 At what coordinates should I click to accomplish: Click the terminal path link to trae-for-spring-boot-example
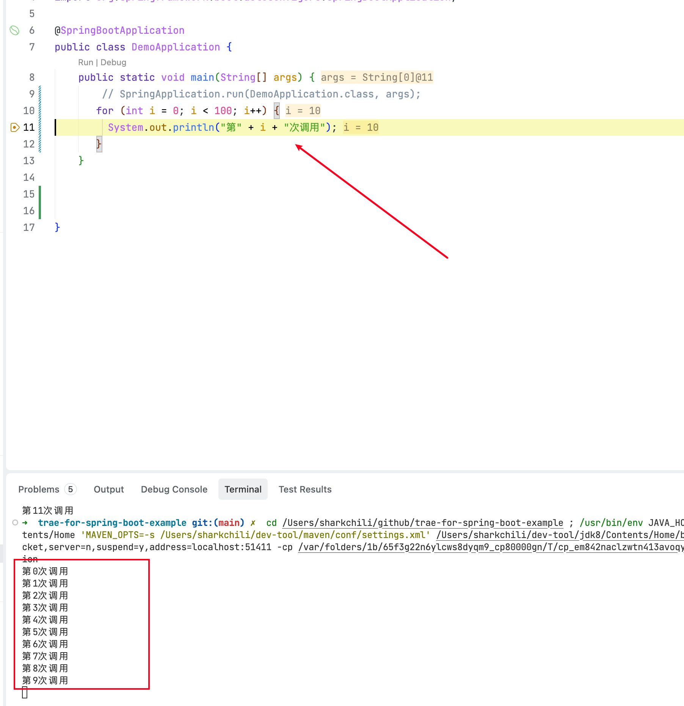[423, 522]
